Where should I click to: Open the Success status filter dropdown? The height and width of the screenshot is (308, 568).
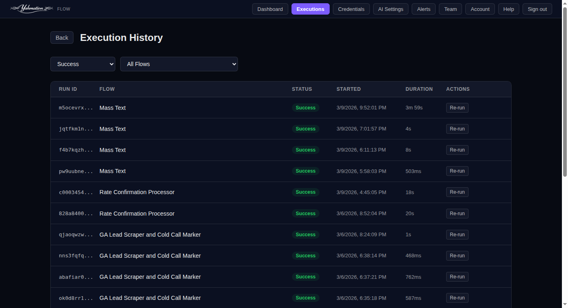83,64
